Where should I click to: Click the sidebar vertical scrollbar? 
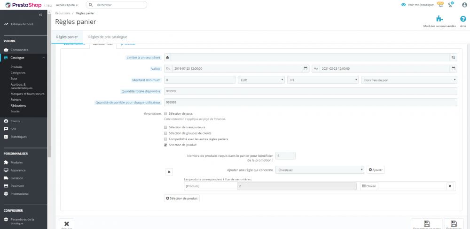[49, 87]
